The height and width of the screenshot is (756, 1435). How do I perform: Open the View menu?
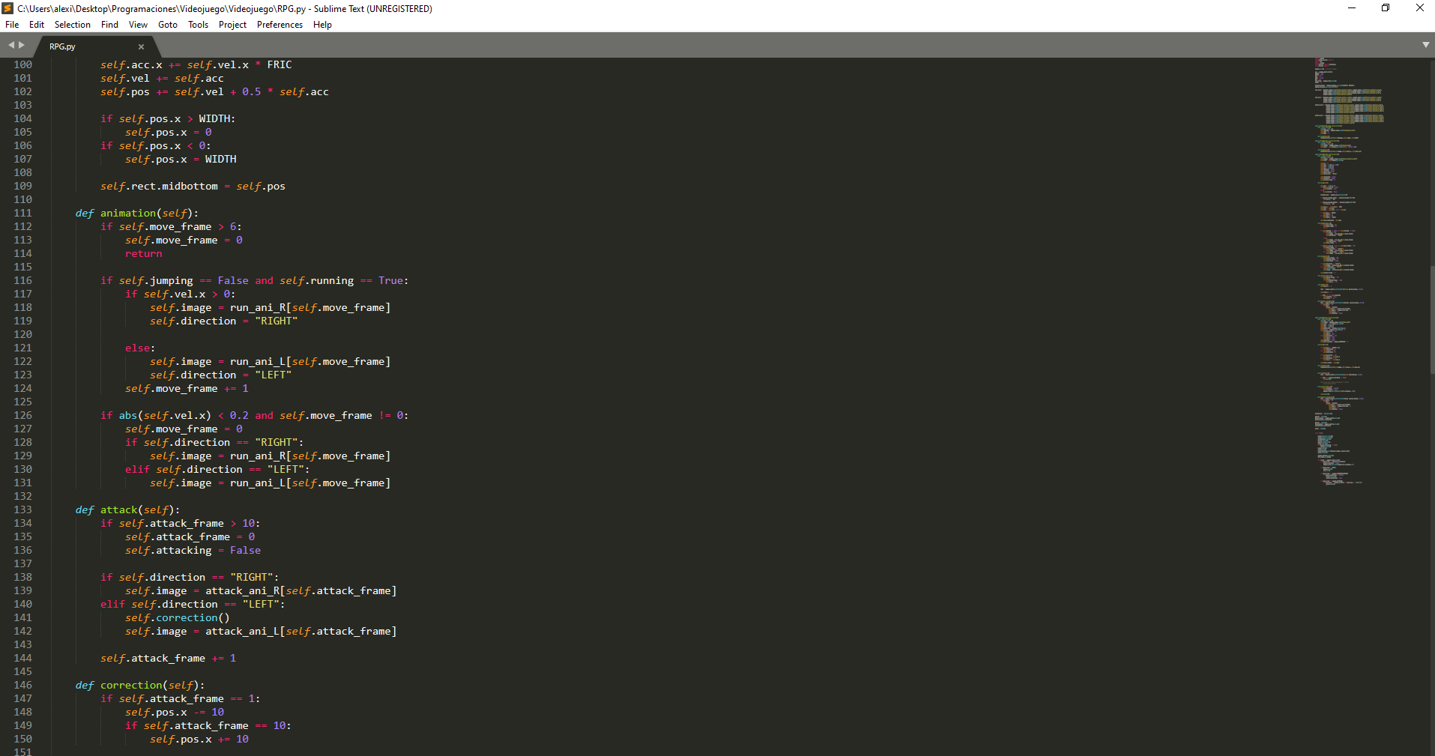point(138,25)
